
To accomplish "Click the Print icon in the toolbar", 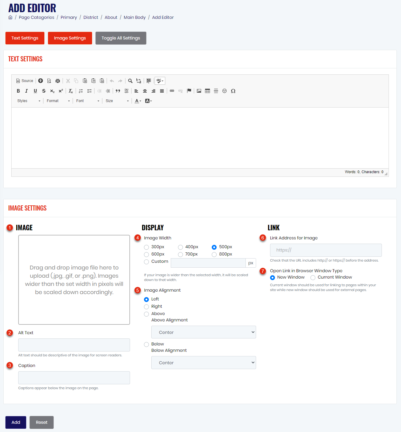I will (x=58, y=81).
